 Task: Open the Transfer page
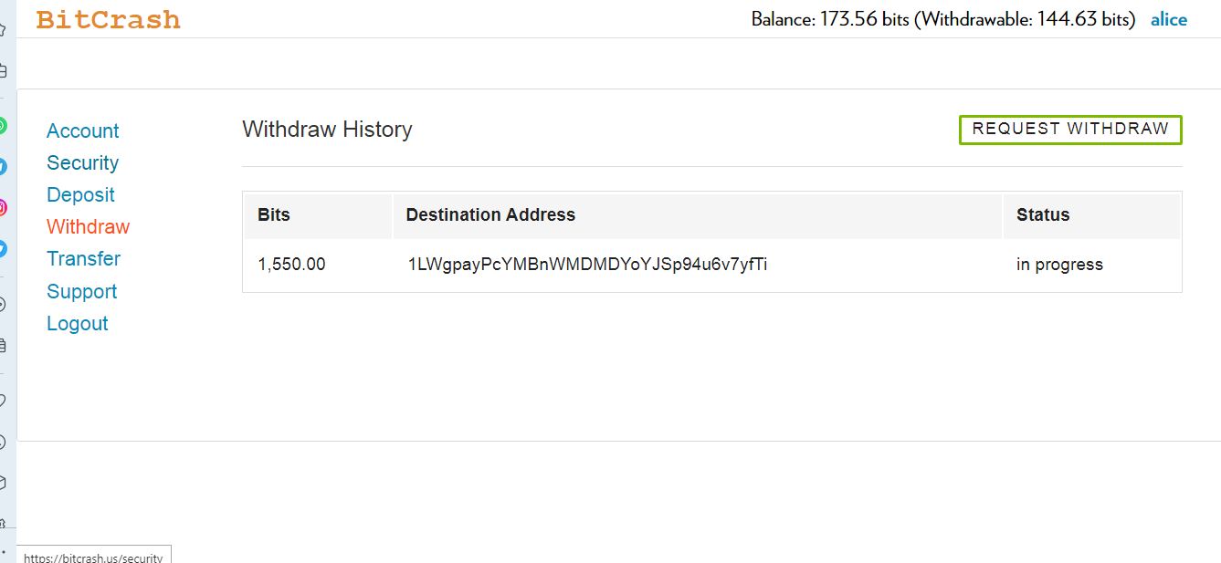tap(84, 258)
